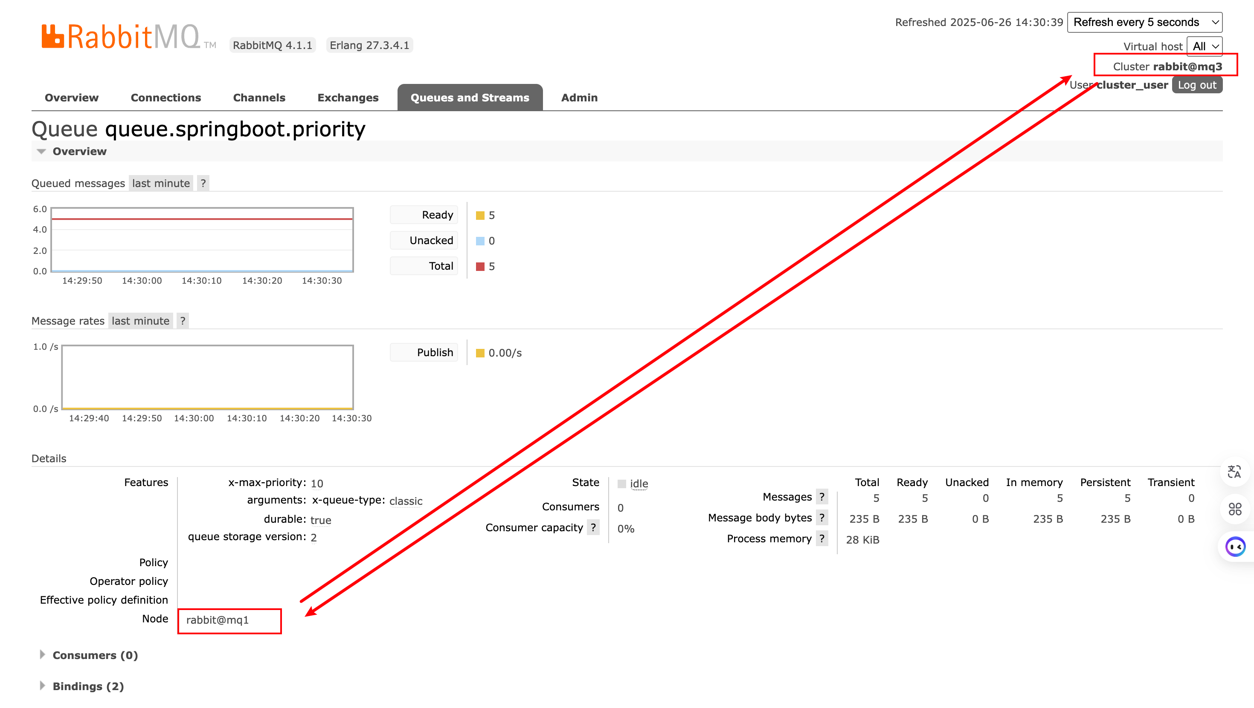Click the RabbitMQ logo
The width and height of the screenshot is (1254, 708).
(128, 37)
